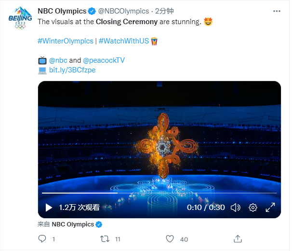Play the video
292x251 pixels.
click(x=49, y=208)
